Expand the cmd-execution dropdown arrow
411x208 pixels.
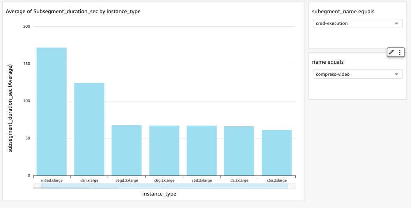tap(396, 24)
